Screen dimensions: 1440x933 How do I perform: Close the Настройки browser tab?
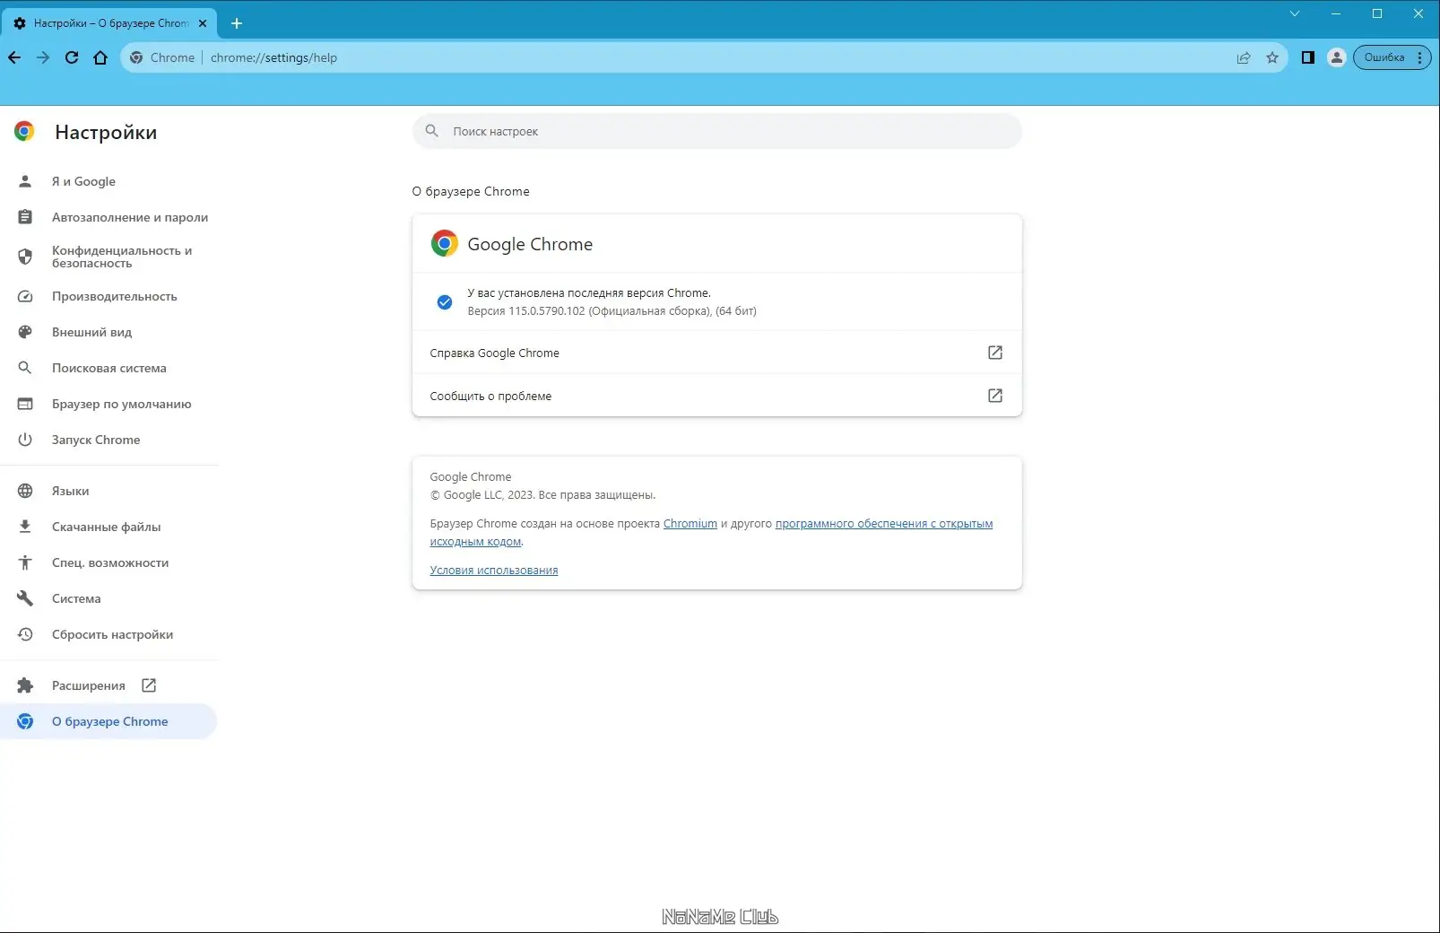click(x=203, y=23)
